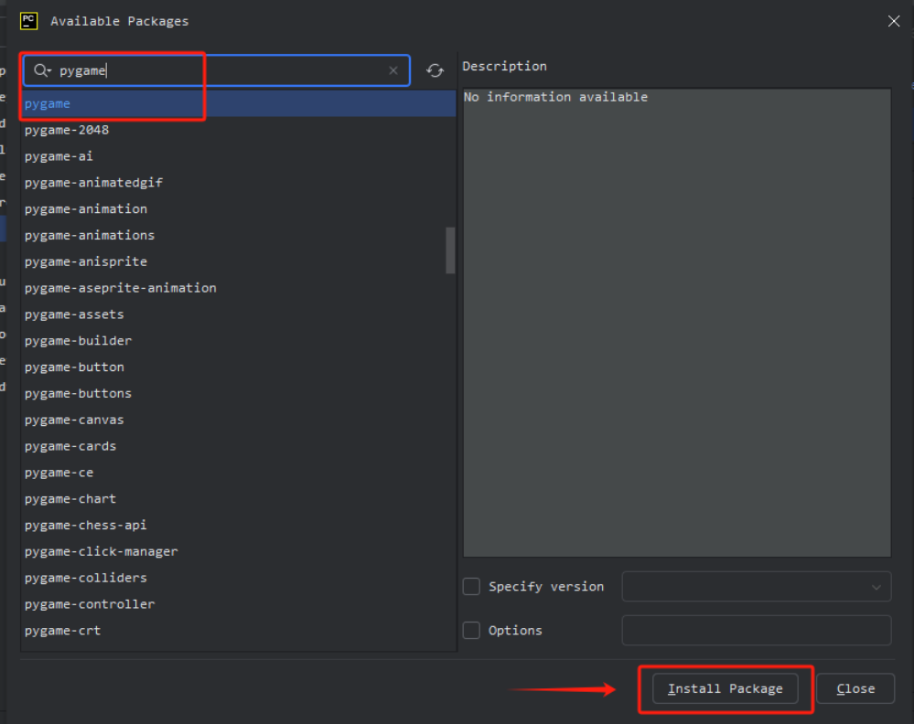Select pygame-aseprite-animation package

239,288
